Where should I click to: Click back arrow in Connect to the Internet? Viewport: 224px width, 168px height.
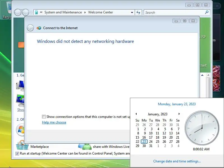[30, 28]
